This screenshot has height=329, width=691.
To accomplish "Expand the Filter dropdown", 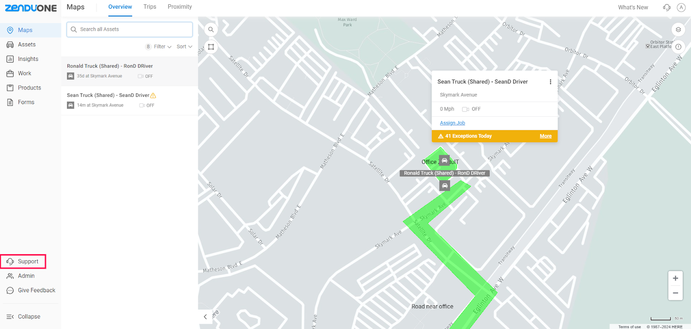I will coord(163,47).
